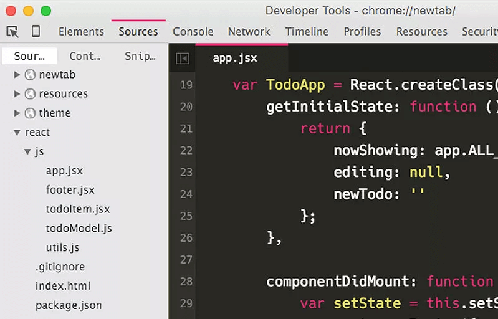Screen dimensions: 498x319
Task: Set breakpoint on line number 21
Action: pyautogui.click(x=186, y=129)
